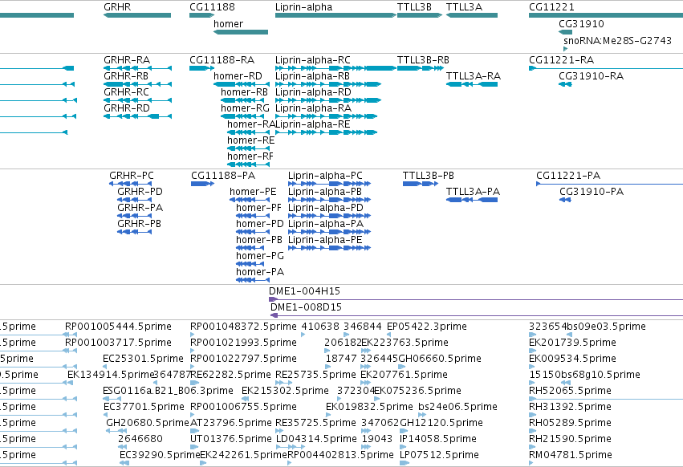
Task: Click EST LP07512.5prime
Action: (x=405, y=463)
